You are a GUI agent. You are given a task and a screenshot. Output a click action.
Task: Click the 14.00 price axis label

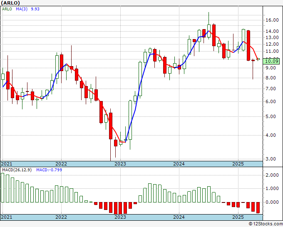click(x=272, y=31)
